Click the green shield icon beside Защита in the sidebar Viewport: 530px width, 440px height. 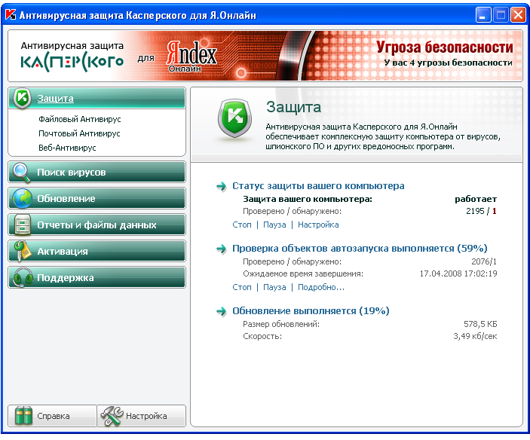click(x=22, y=98)
